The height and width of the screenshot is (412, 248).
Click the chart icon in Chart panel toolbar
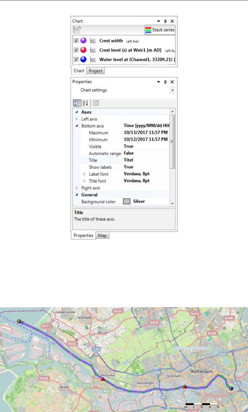pos(77,30)
